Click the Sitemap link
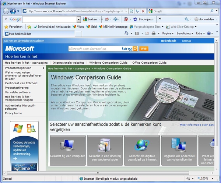Image resolution: width=221 pixels, height=183 pixels. (x=186, y=41)
